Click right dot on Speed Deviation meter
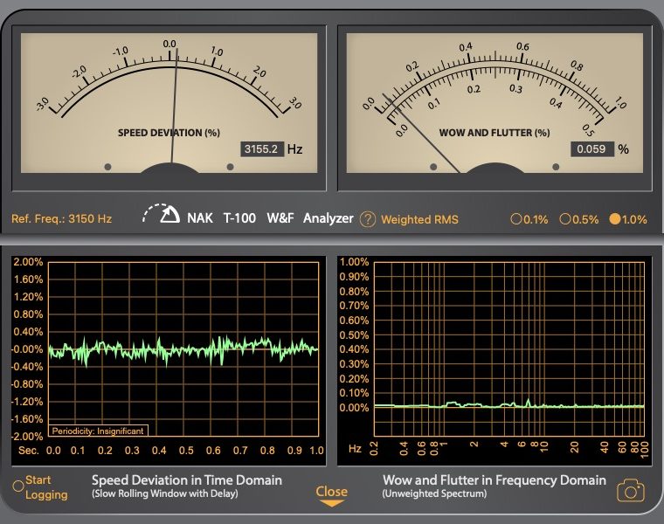The image size is (664, 524). pos(231,166)
